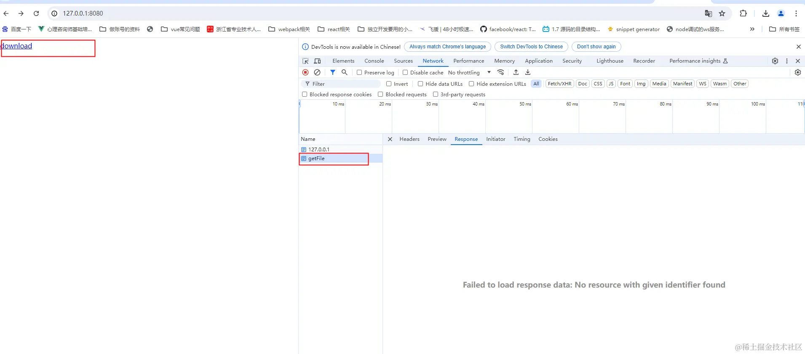Image resolution: width=805 pixels, height=354 pixels.
Task: Filter requests by Fetch/XHR
Action: tap(559, 84)
